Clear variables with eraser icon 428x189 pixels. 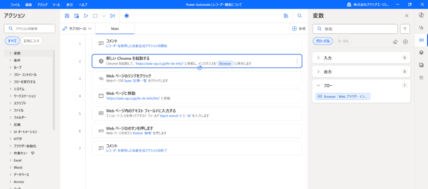coord(395,41)
